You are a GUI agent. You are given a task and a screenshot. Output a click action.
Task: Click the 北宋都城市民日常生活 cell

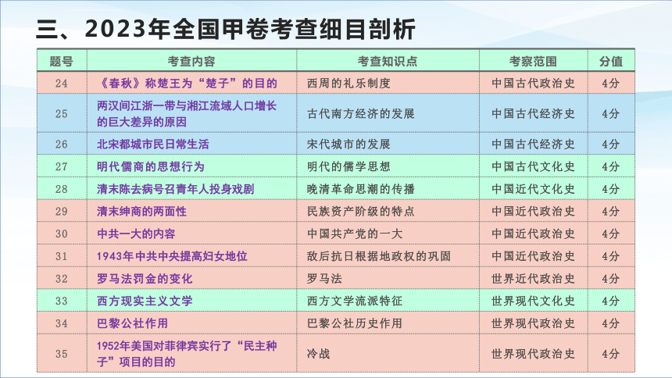[x=191, y=144]
